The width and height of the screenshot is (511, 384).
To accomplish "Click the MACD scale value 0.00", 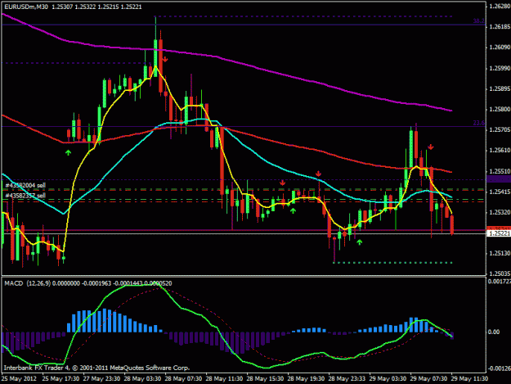I will tap(494, 332).
